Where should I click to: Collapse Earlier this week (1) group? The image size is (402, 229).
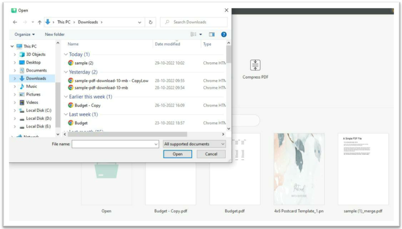pyautogui.click(x=66, y=96)
